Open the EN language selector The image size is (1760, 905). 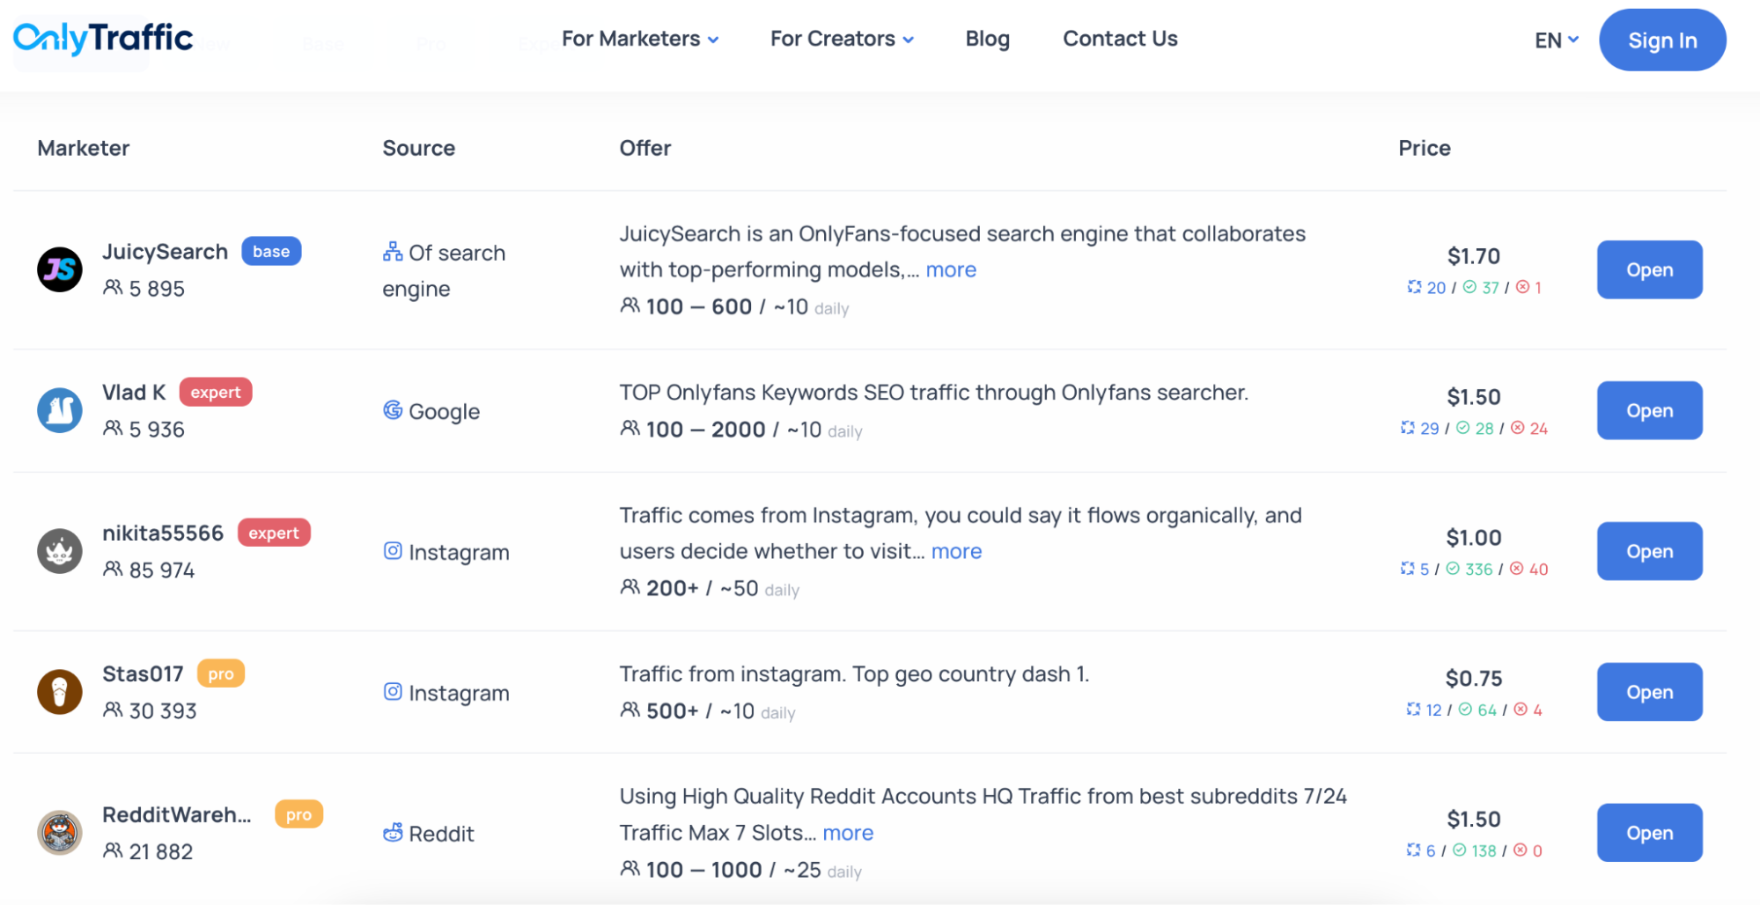click(x=1556, y=40)
